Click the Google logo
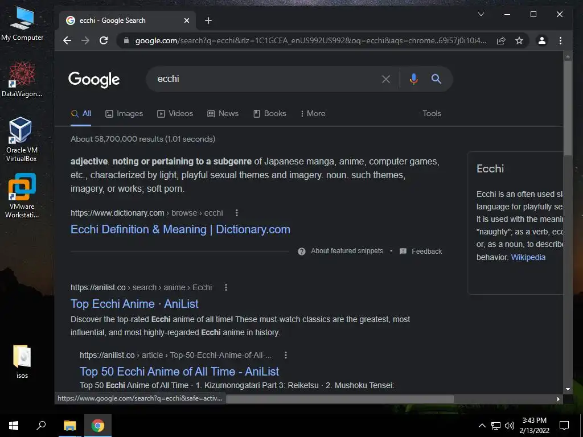The width and height of the screenshot is (583, 437). [x=94, y=79]
